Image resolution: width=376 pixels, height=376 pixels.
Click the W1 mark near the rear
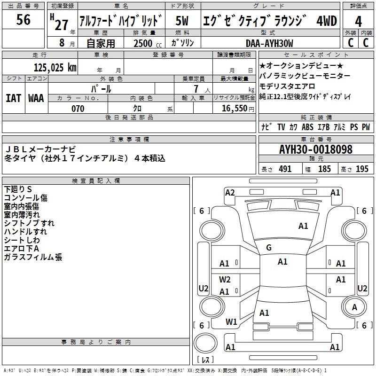[x=231, y=322]
